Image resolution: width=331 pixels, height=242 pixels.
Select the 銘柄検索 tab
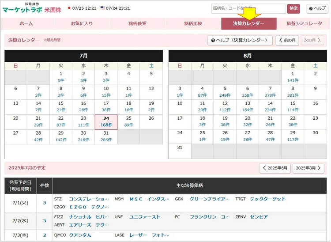(137, 23)
